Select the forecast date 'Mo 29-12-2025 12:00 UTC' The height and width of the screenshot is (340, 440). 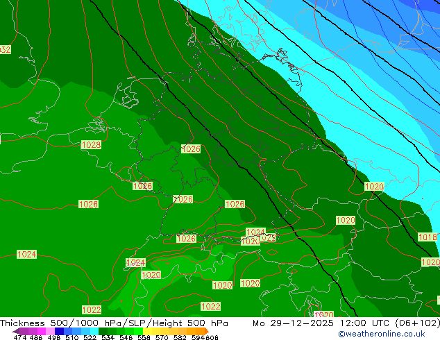click(322, 323)
